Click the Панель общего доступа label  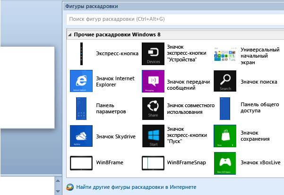coord(260,108)
